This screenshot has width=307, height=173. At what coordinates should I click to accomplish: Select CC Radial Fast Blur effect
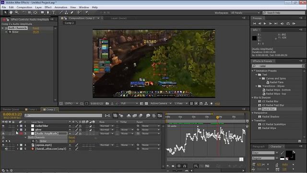(273, 105)
